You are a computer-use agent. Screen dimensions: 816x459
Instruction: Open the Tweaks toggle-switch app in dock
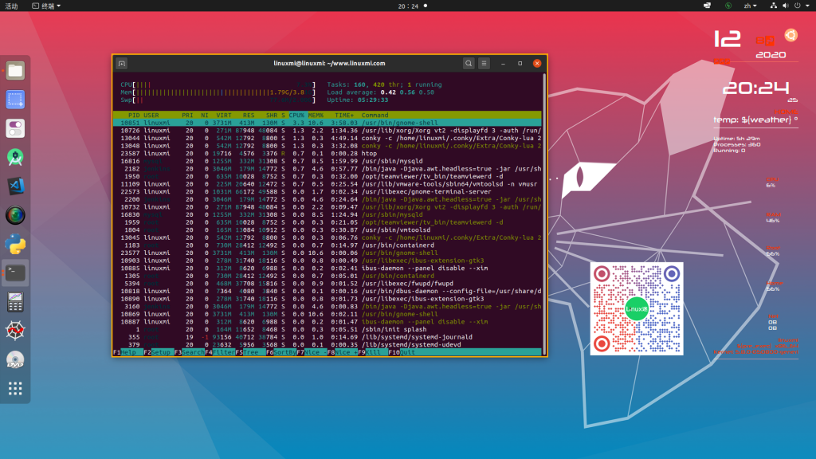(15, 128)
